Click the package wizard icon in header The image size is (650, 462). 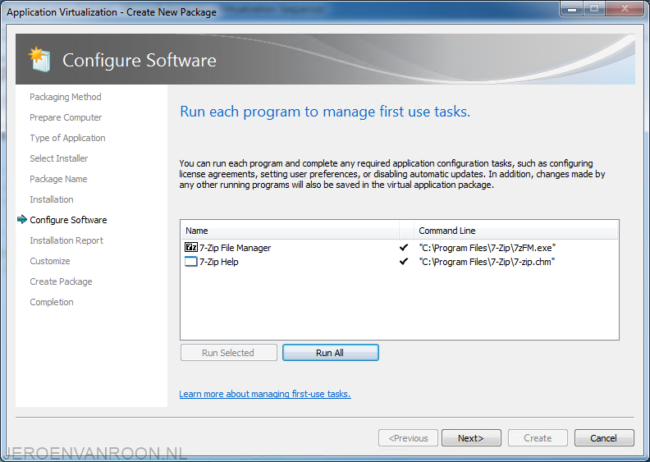coord(39,59)
